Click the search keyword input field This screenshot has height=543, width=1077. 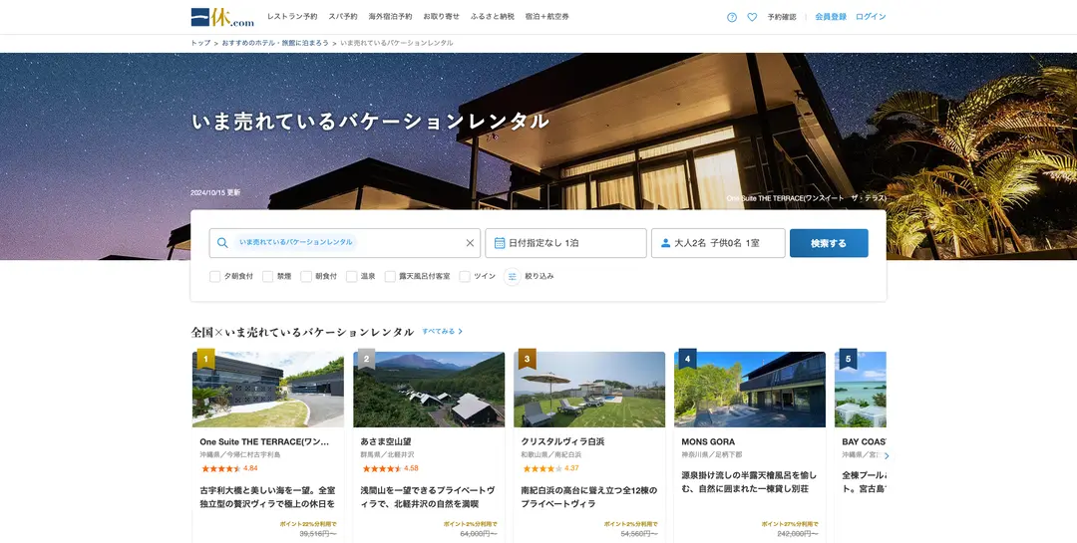tap(345, 243)
